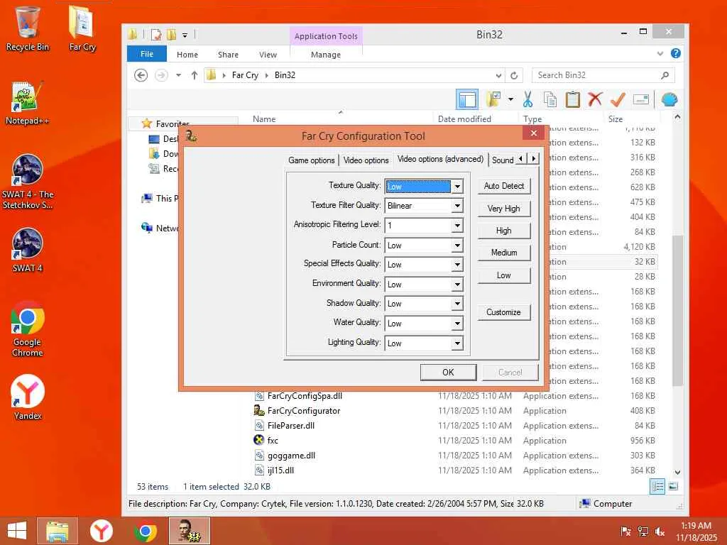Click the muted volume tray icon
This screenshot has width=727, height=545.
pos(660,532)
